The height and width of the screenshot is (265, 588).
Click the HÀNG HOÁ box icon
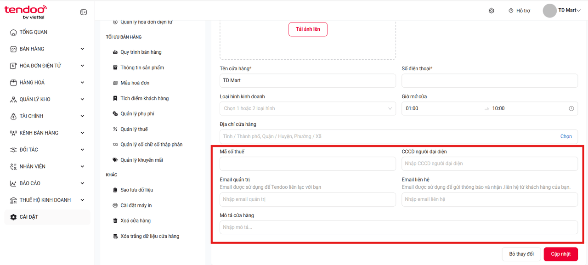coord(13,83)
